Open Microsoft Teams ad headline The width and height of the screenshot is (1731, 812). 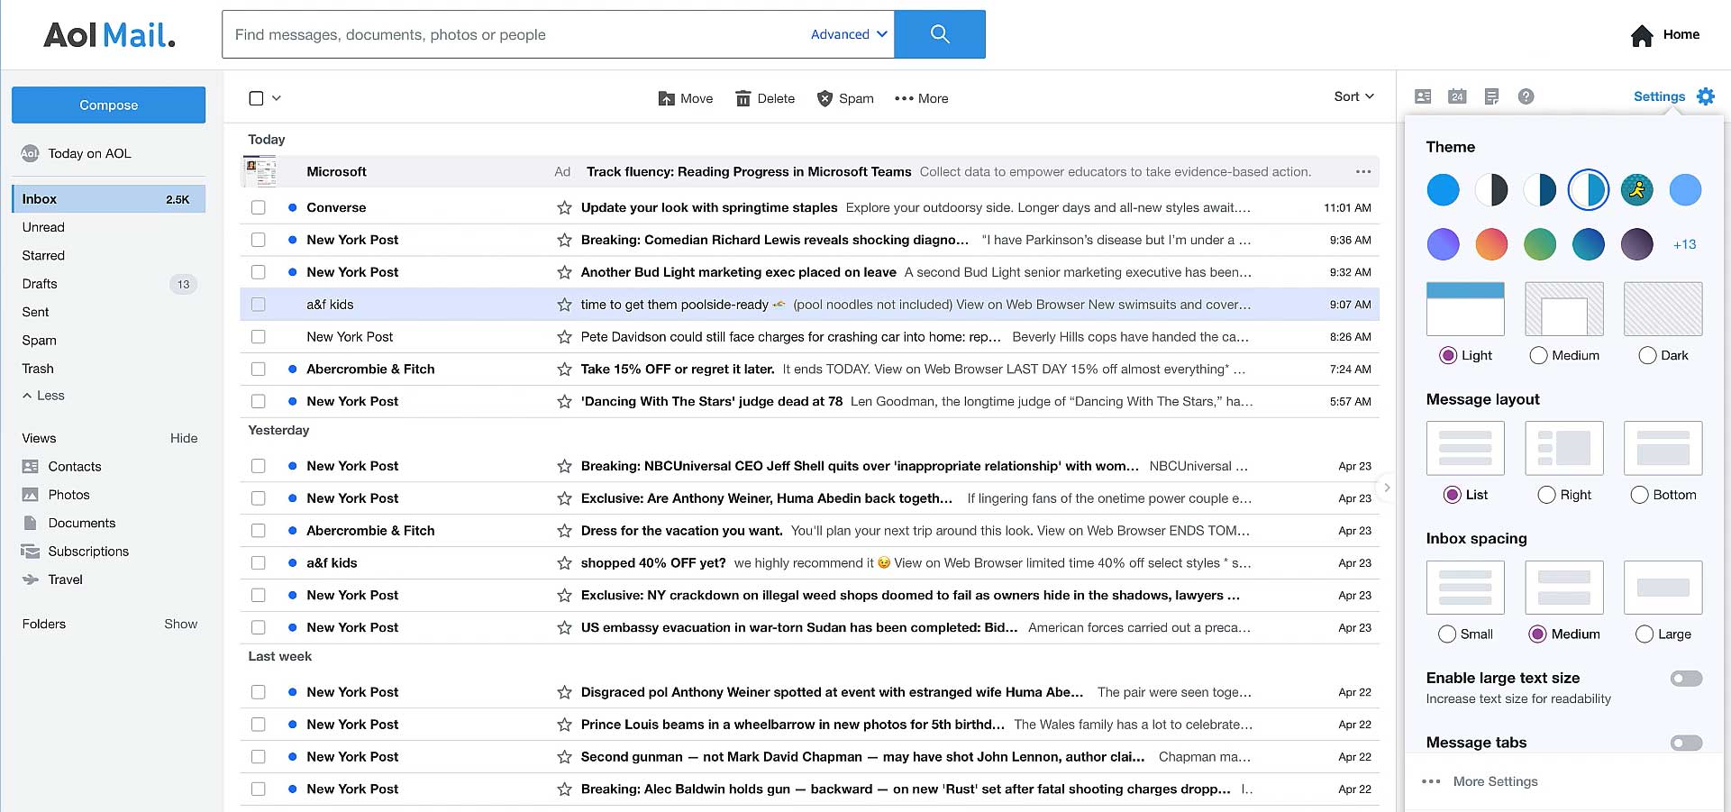(749, 171)
